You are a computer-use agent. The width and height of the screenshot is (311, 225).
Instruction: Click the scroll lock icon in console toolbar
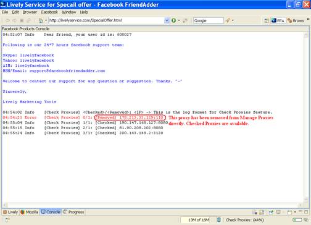[262, 212]
